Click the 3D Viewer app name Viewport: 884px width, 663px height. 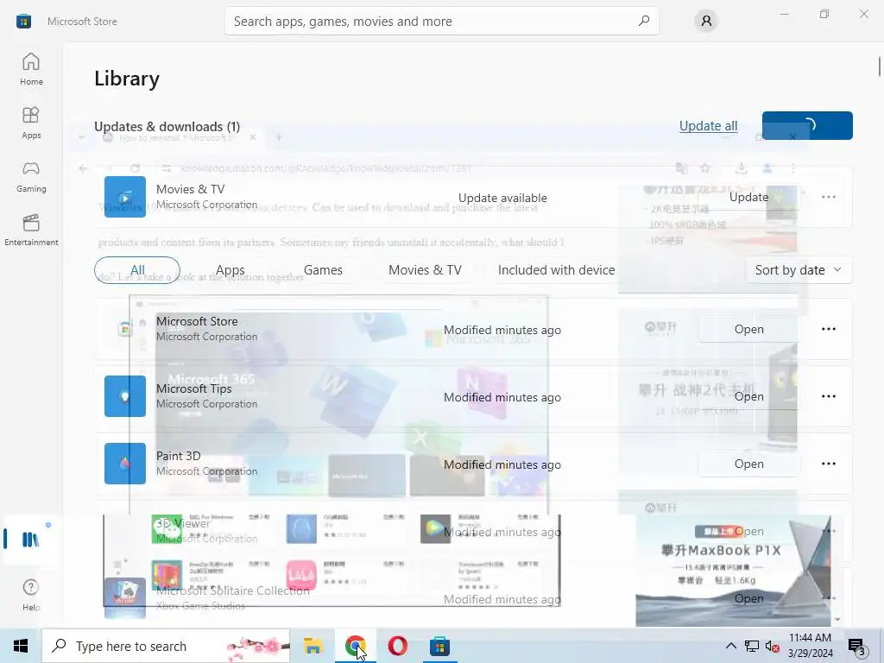[x=183, y=523]
